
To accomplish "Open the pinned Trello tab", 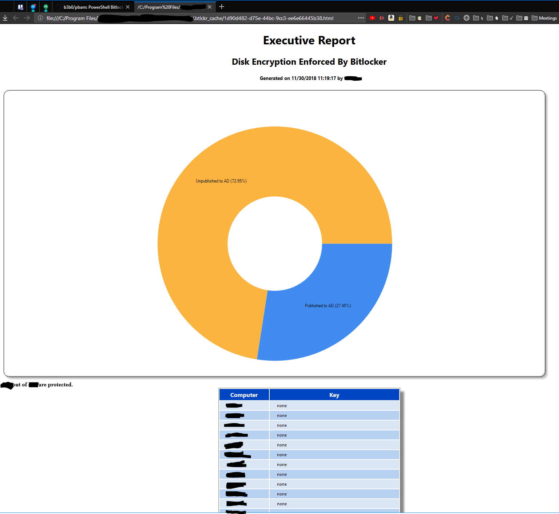I will [x=20, y=7].
